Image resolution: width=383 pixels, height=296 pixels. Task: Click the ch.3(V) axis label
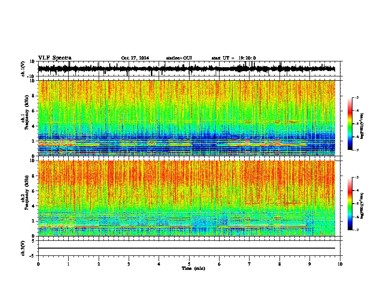[x=23, y=248]
